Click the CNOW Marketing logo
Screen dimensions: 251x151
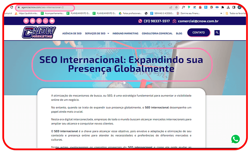pyautogui.click(x=39, y=32)
